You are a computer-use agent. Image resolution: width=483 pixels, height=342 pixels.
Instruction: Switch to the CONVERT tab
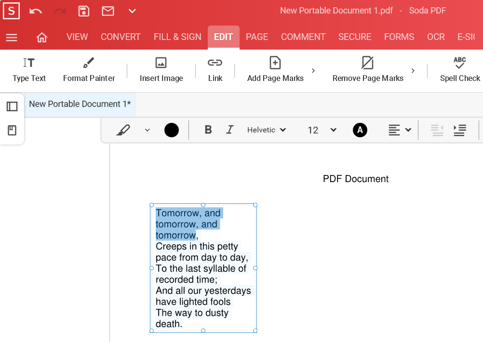121,37
